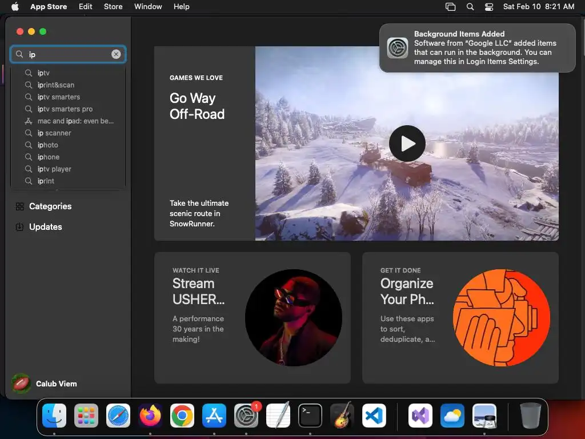The width and height of the screenshot is (585, 439).
Task: Open the "Organize Your Ph..." story card
Action: click(460, 318)
